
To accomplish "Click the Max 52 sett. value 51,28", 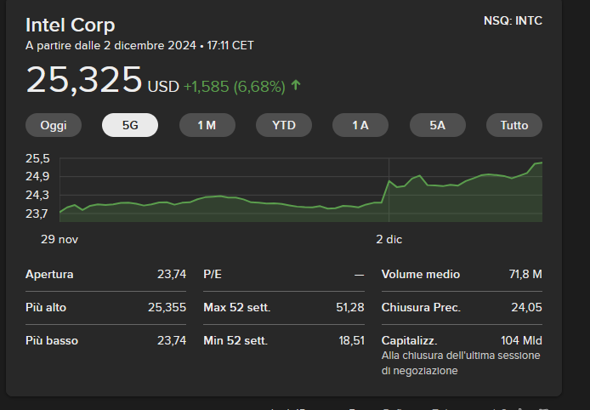I will click(x=350, y=308).
